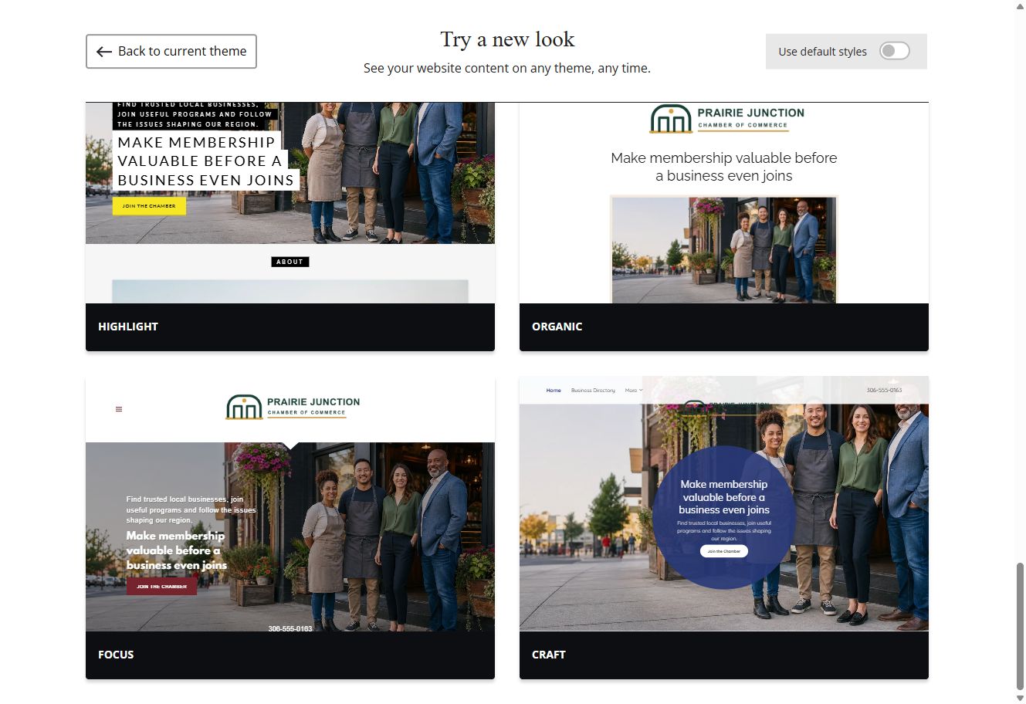Click the hamburger menu icon in Focus preview
The image size is (1026, 704).
coord(119,409)
